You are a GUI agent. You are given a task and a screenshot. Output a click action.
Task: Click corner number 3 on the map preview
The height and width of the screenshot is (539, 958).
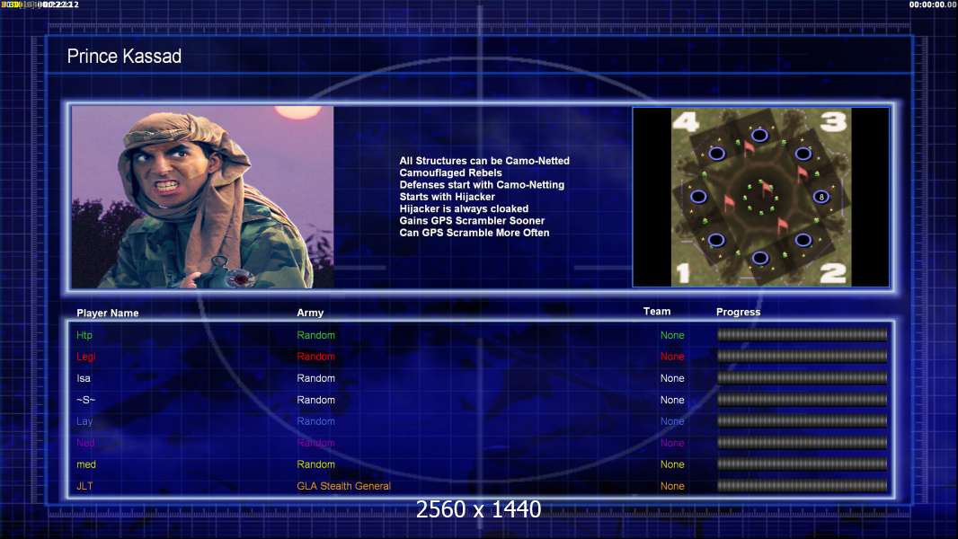[833, 121]
